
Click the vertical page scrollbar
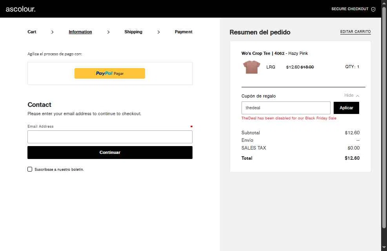[384, 117]
